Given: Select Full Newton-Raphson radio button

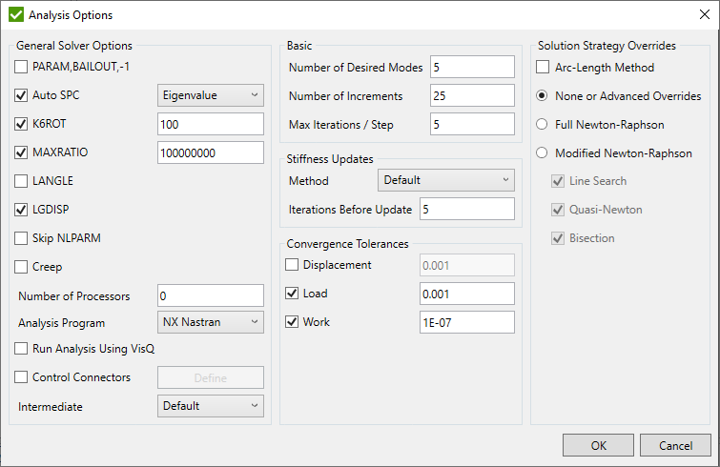Looking at the screenshot, I should pyautogui.click(x=543, y=125).
